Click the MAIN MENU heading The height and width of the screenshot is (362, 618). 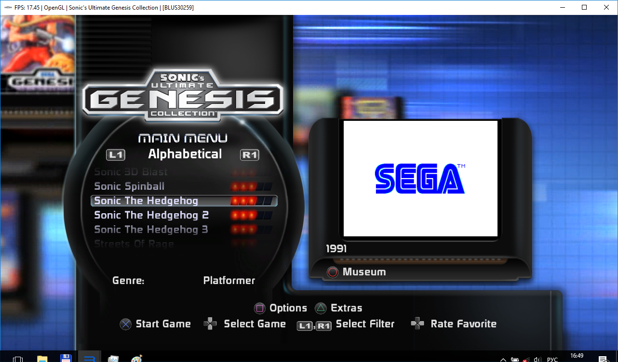click(183, 138)
